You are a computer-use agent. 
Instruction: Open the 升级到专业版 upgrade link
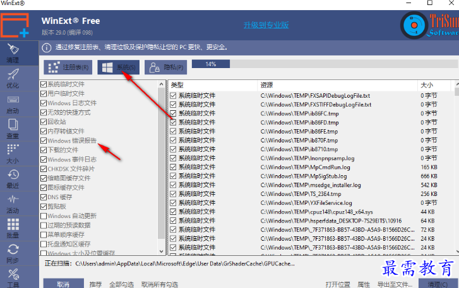click(x=266, y=25)
